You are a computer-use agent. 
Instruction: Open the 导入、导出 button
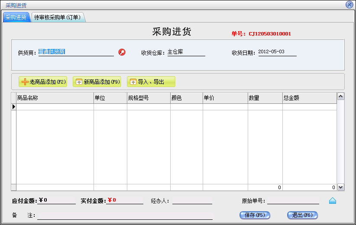tap(151, 82)
